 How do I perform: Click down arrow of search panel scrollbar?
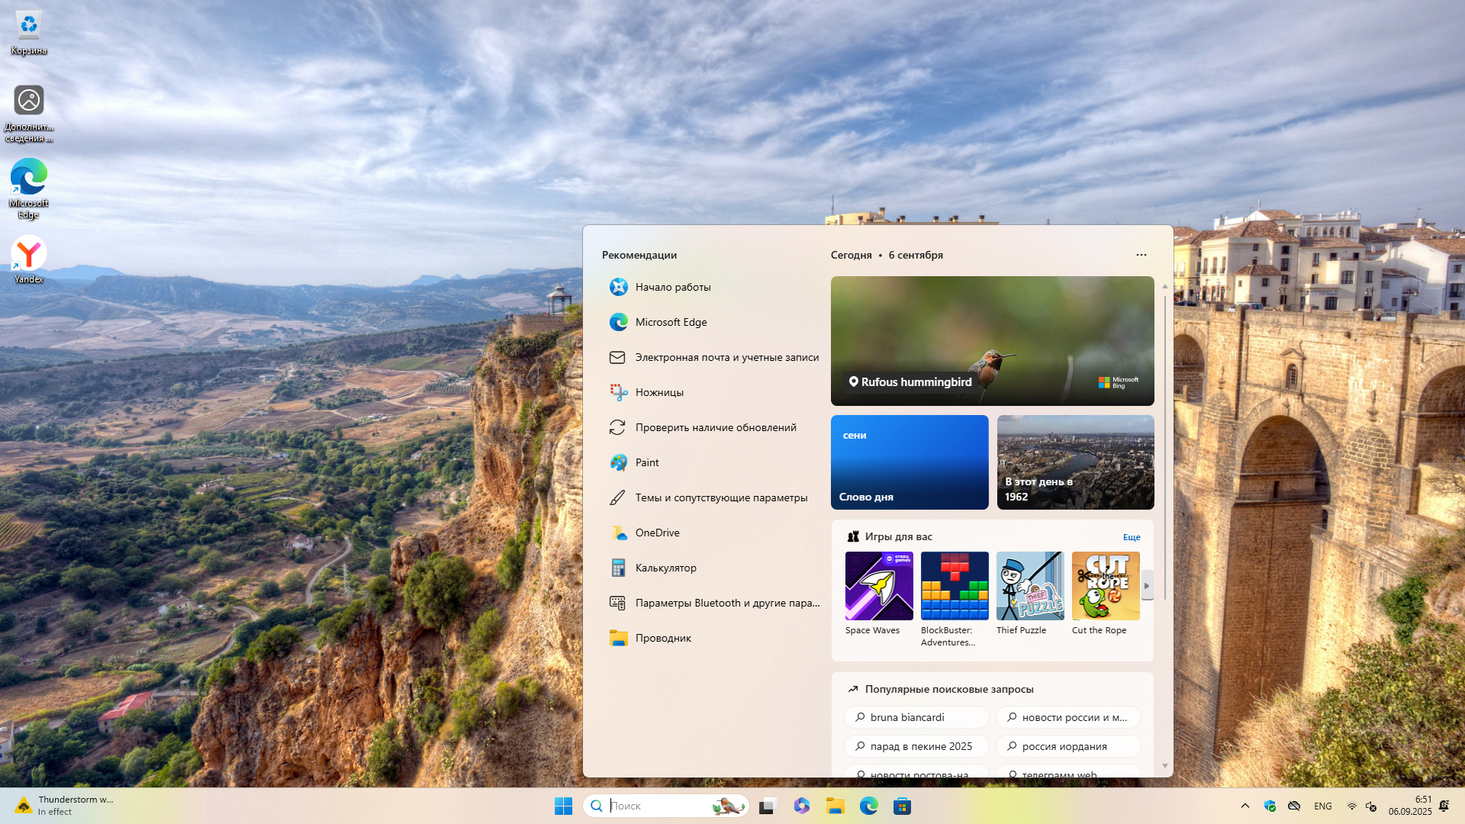pyautogui.click(x=1164, y=765)
